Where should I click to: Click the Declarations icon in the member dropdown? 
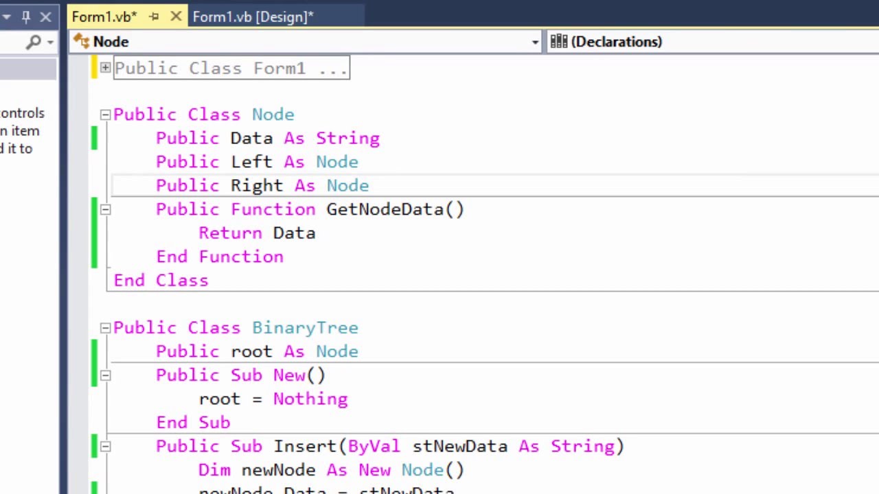tap(558, 42)
